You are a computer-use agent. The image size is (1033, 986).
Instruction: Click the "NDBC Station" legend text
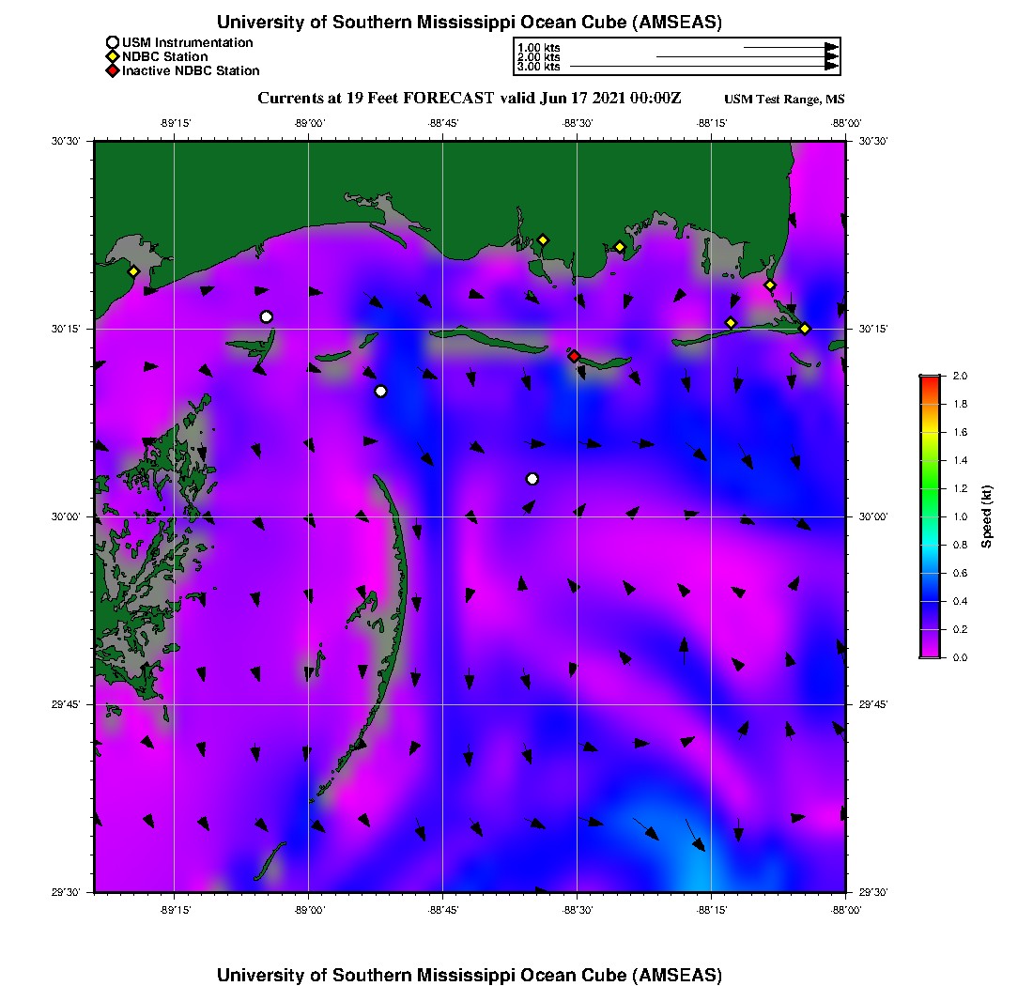point(165,56)
